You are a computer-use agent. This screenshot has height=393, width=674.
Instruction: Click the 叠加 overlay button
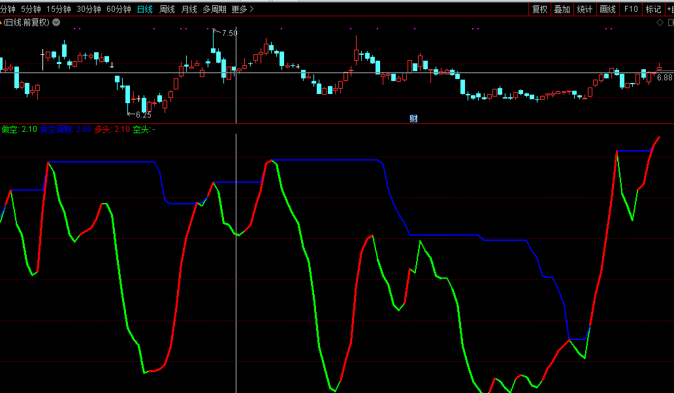pos(562,9)
